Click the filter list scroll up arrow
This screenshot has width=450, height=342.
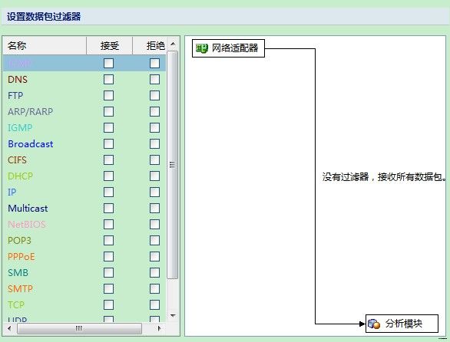point(173,44)
